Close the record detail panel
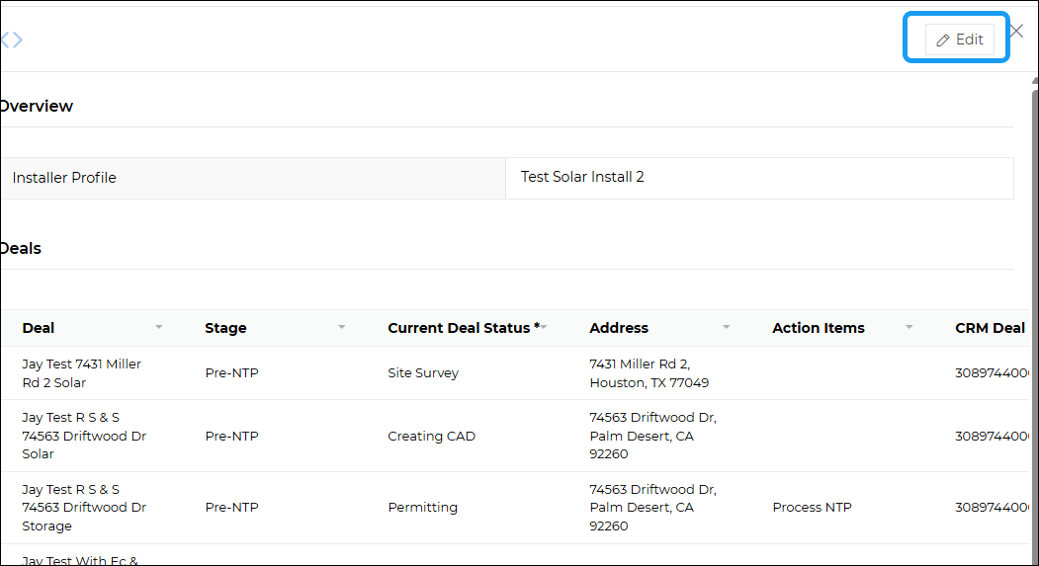Viewport: 1039px width, 566px height. tap(1016, 31)
